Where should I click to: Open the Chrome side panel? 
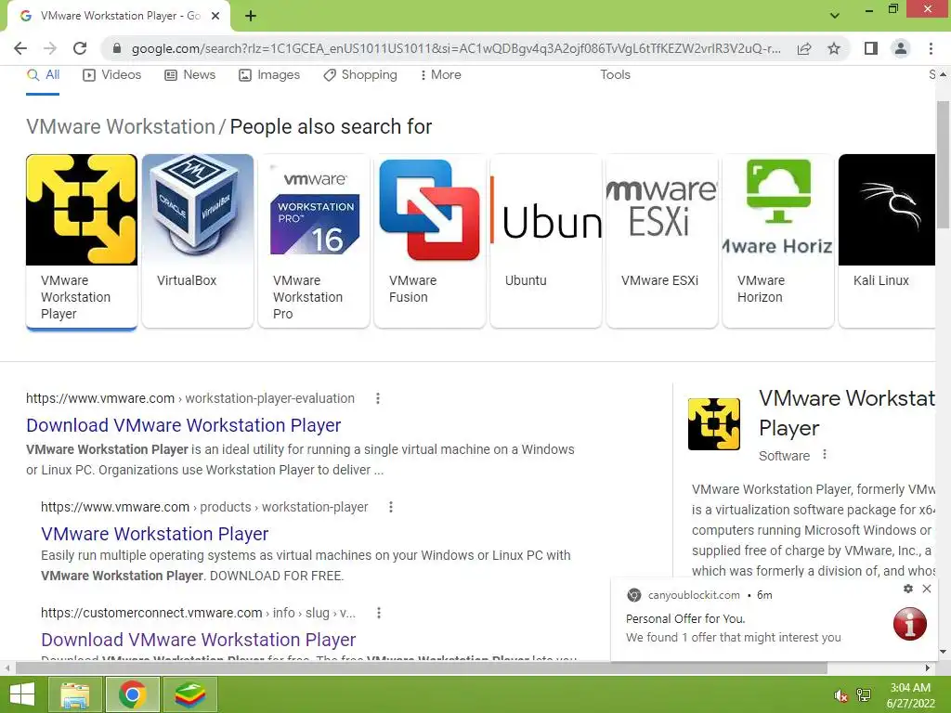(x=871, y=48)
